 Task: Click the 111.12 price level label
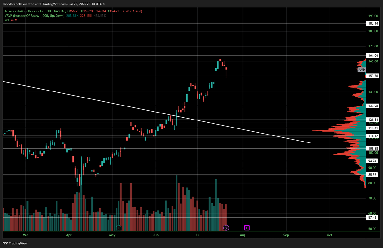point(373,136)
